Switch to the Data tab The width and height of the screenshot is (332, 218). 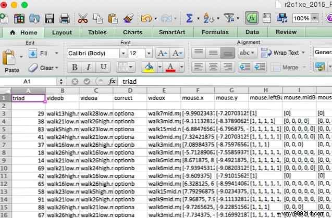coord(252,32)
